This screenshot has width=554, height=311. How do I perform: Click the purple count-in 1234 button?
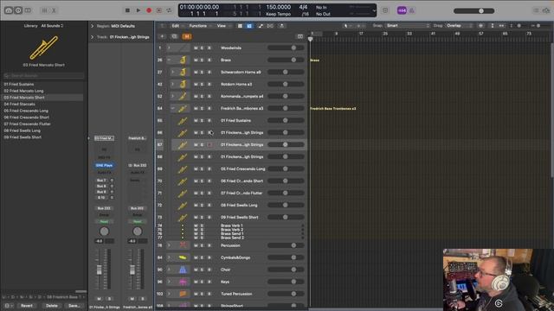[x=402, y=10]
